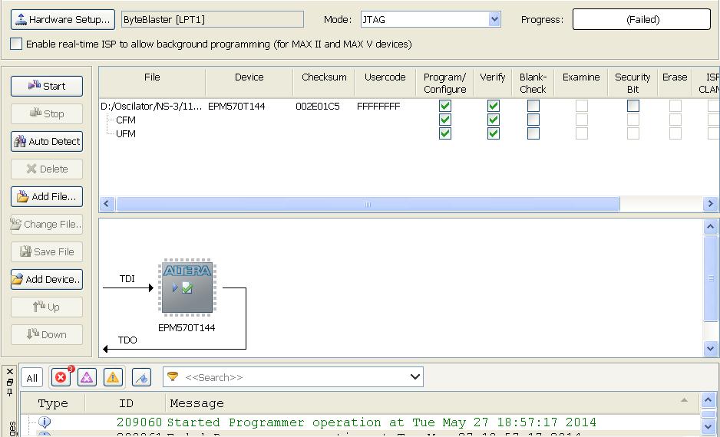Image resolution: width=720 pixels, height=437 pixels.
Task: Toggle Verify checkbox for UFM row
Action: tap(493, 133)
